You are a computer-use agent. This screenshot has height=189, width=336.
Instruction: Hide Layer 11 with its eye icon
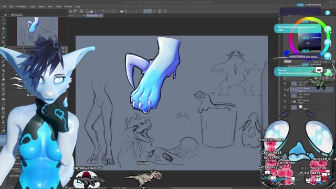pos(285,90)
